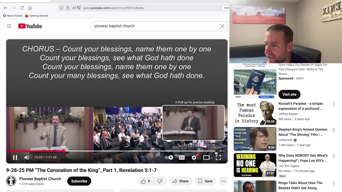Toggle closed captions on the video
The image size is (342, 192).
[182, 157]
